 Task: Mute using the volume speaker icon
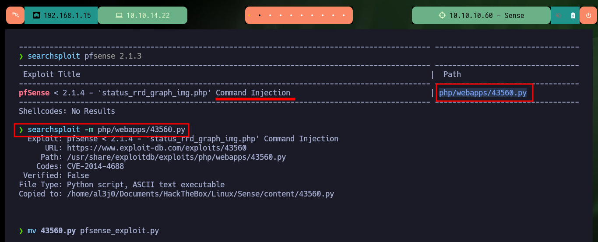coord(559,15)
